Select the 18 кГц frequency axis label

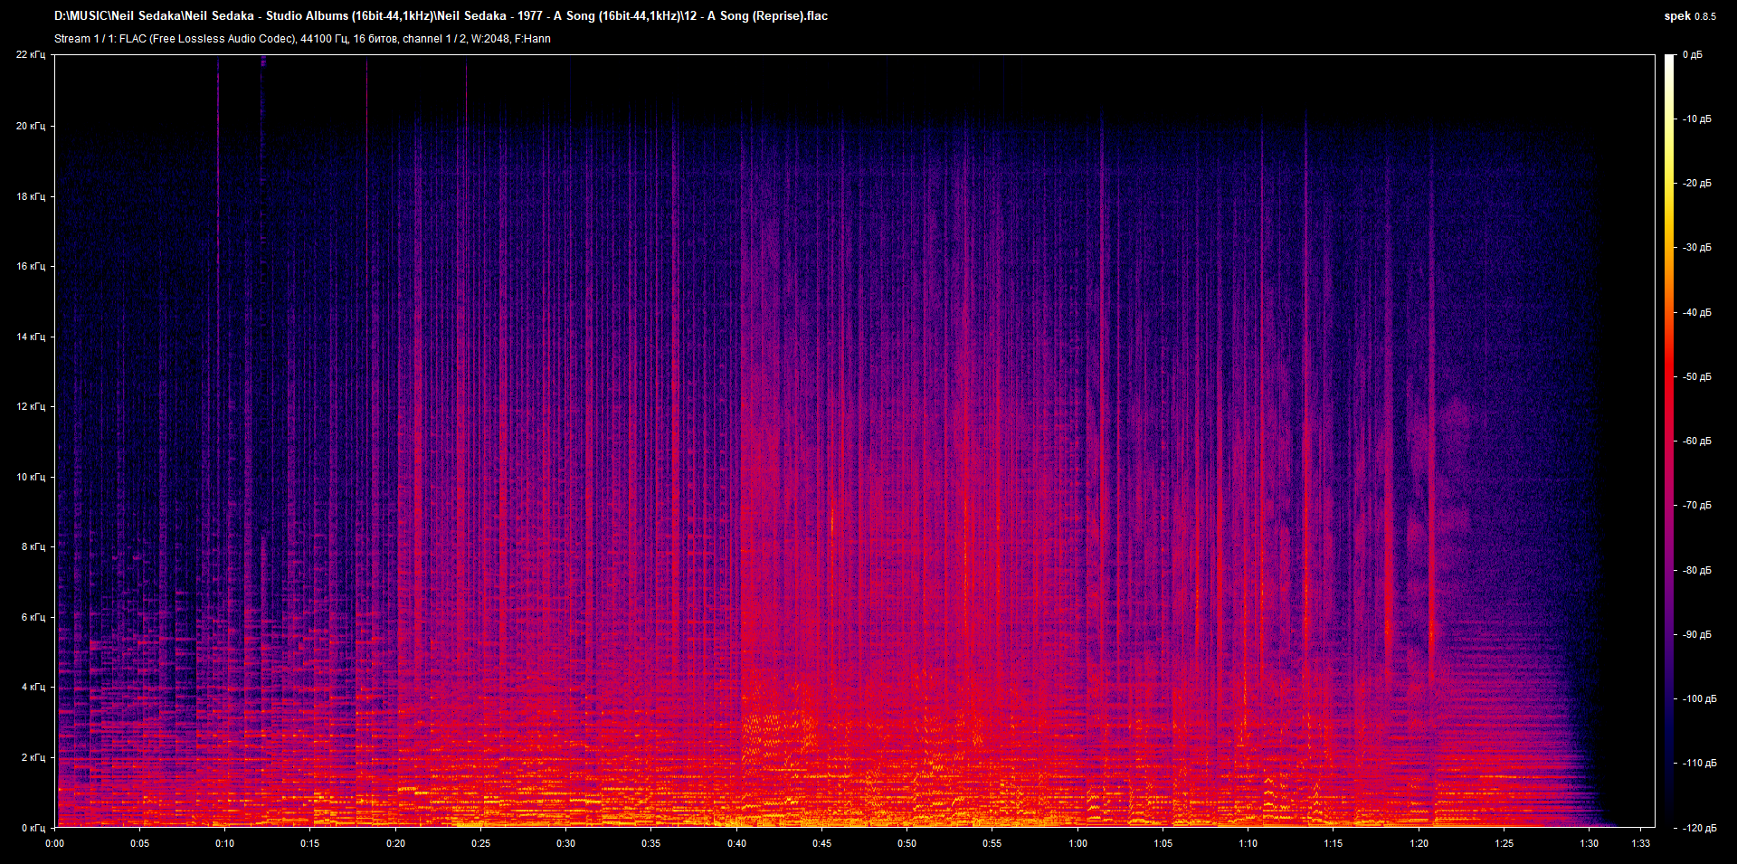(31, 196)
